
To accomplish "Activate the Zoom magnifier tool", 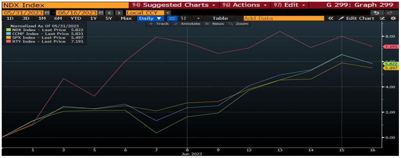I will click(x=238, y=24).
